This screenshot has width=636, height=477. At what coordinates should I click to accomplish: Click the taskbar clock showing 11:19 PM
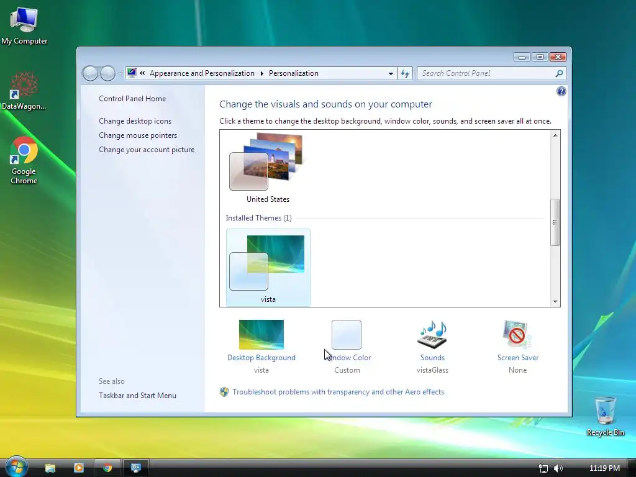[x=604, y=468]
